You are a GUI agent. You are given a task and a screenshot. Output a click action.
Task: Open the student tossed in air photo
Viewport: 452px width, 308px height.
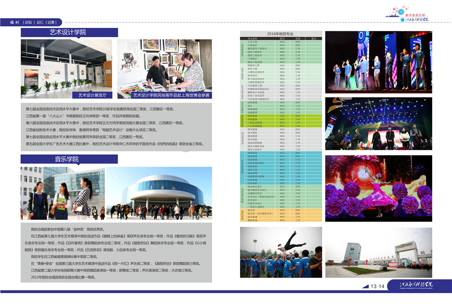[x=281, y=252]
